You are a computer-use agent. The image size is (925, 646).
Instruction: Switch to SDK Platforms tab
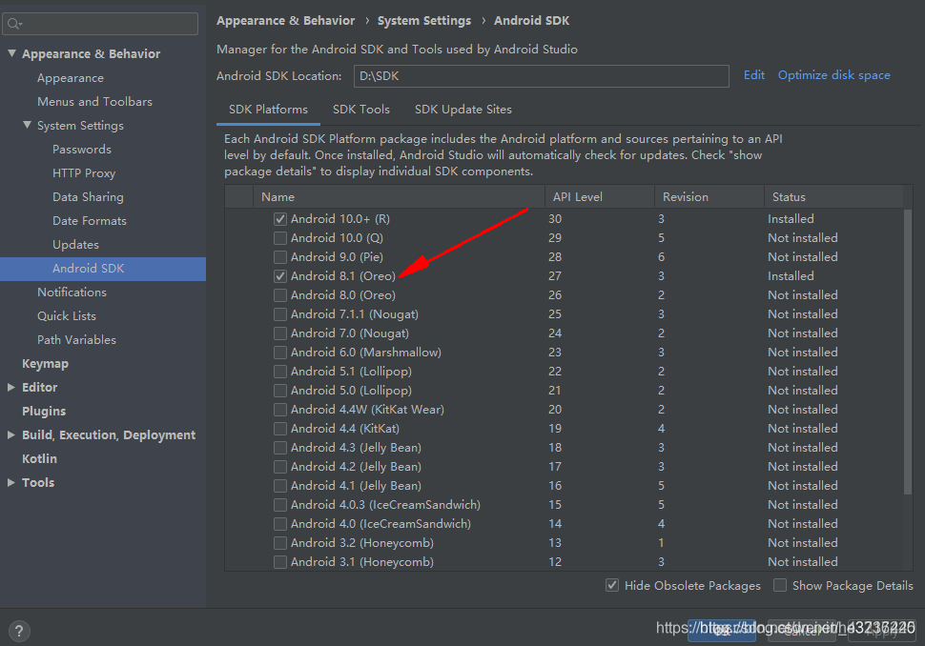click(268, 110)
